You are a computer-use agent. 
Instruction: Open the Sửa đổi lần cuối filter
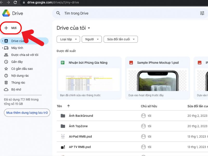[x=121, y=39]
